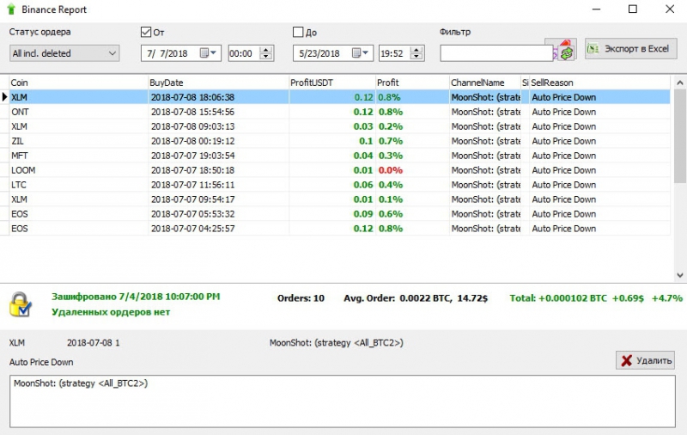
Task: Open the To date calendar picker icon
Action: click(356, 53)
